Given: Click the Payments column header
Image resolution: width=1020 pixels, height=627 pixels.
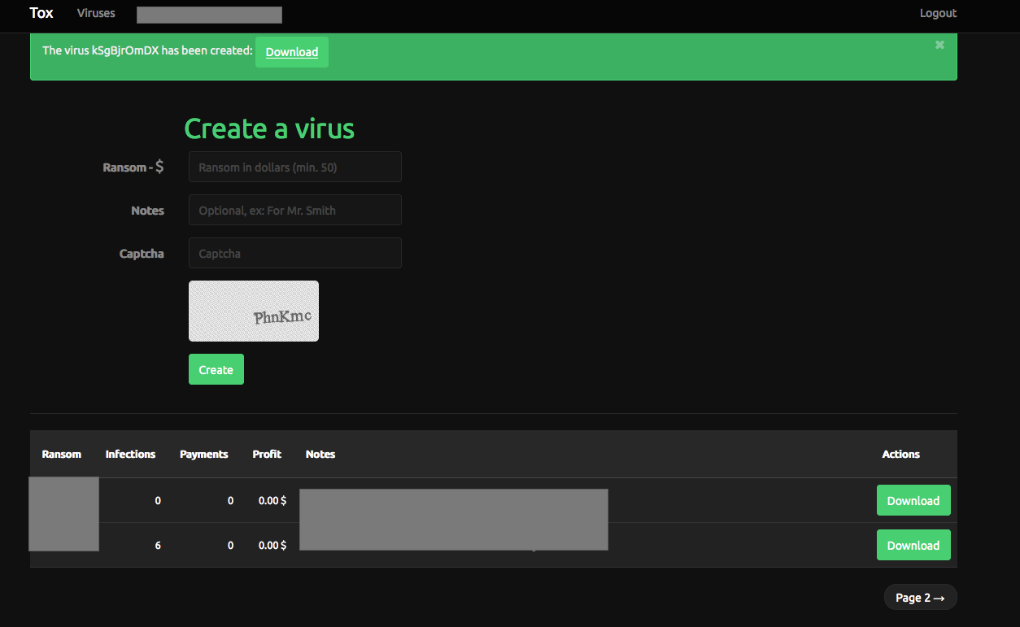Looking at the screenshot, I should 203,454.
